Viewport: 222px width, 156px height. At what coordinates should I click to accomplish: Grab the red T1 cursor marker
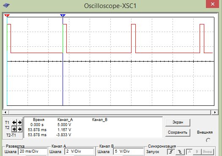[7, 16]
